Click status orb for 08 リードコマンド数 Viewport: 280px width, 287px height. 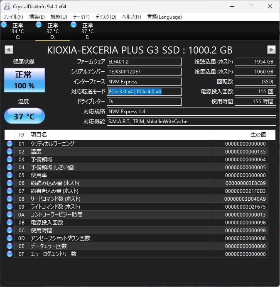point(10,199)
